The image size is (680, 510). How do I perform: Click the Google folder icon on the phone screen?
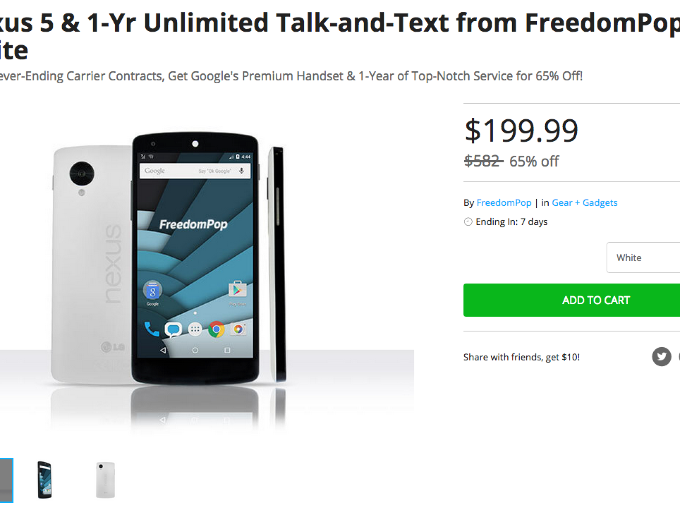pos(153,291)
